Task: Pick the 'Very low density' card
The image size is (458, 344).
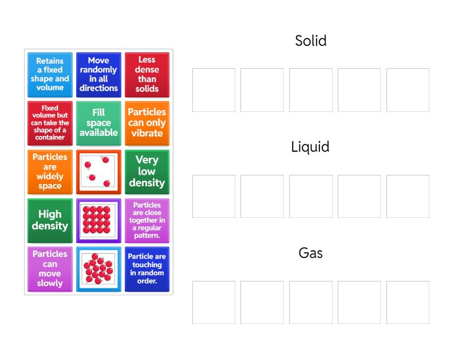Action: click(147, 171)
